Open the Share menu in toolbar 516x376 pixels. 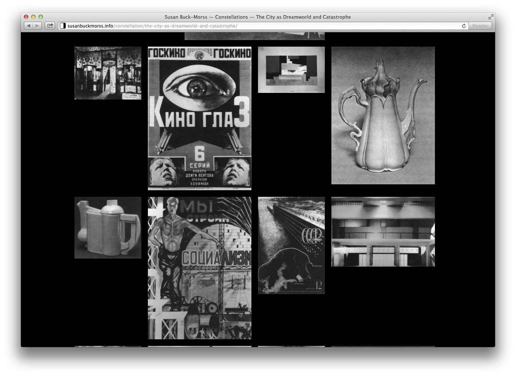(x=50, y=26)
